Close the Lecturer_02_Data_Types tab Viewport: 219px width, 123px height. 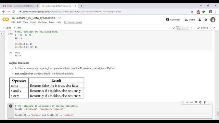76,6
